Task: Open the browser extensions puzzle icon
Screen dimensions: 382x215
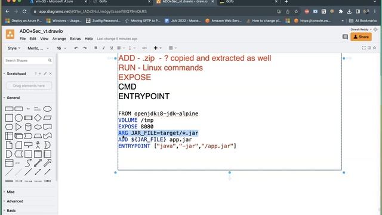Action: tap(341, 11)
